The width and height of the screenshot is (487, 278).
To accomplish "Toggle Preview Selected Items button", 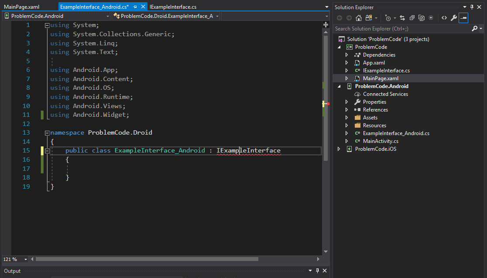I will (463, 18).
